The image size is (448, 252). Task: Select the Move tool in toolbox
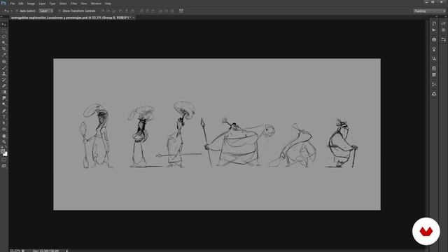[x=4, y=24]
